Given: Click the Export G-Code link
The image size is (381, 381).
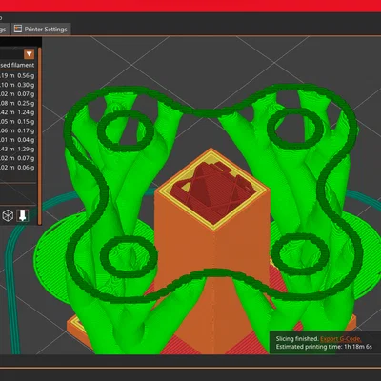Looking at the screenshot, I should tap(340, 339).
